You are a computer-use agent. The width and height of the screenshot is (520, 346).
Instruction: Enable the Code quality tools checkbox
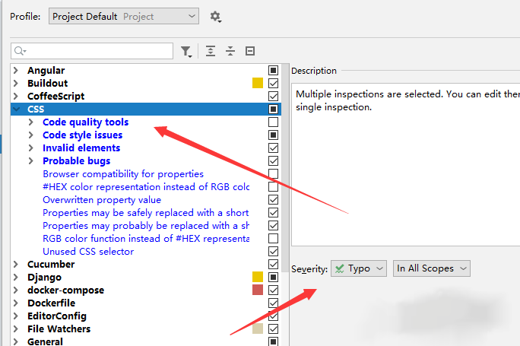pyautogui.click(x=273, y=122)
